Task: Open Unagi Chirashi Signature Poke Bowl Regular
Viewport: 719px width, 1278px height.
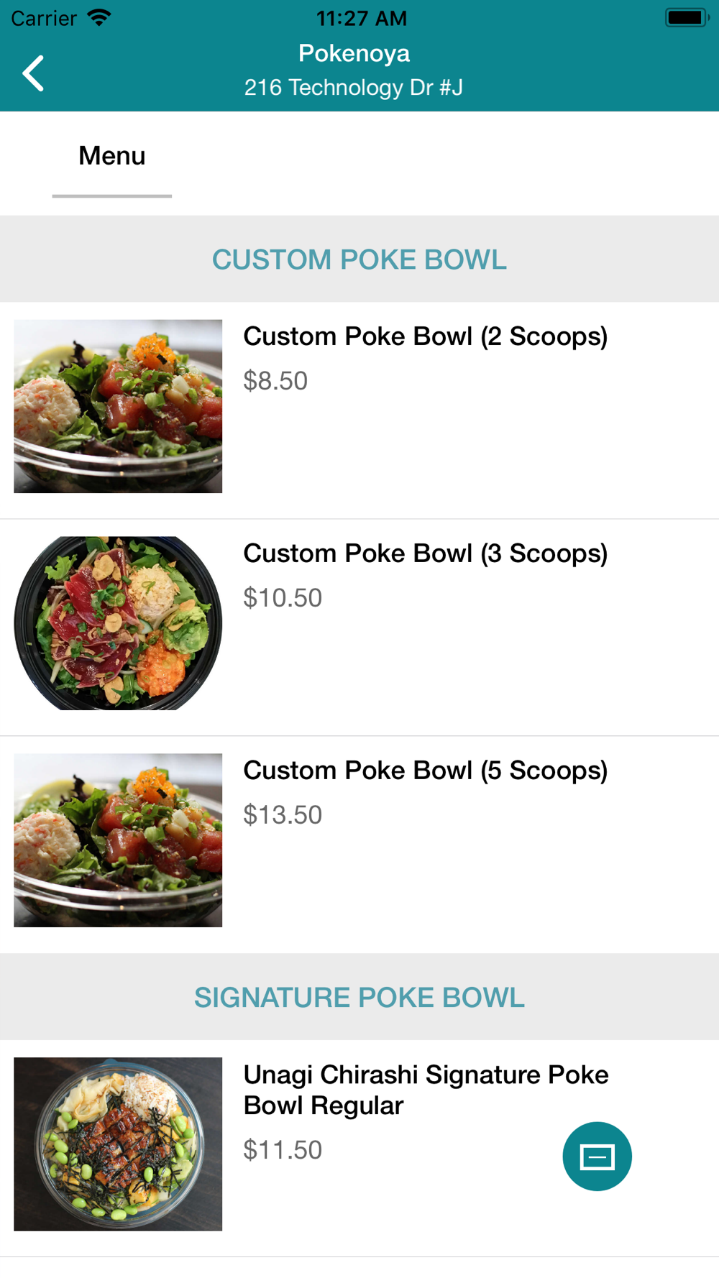Action: pos(426,1090)
